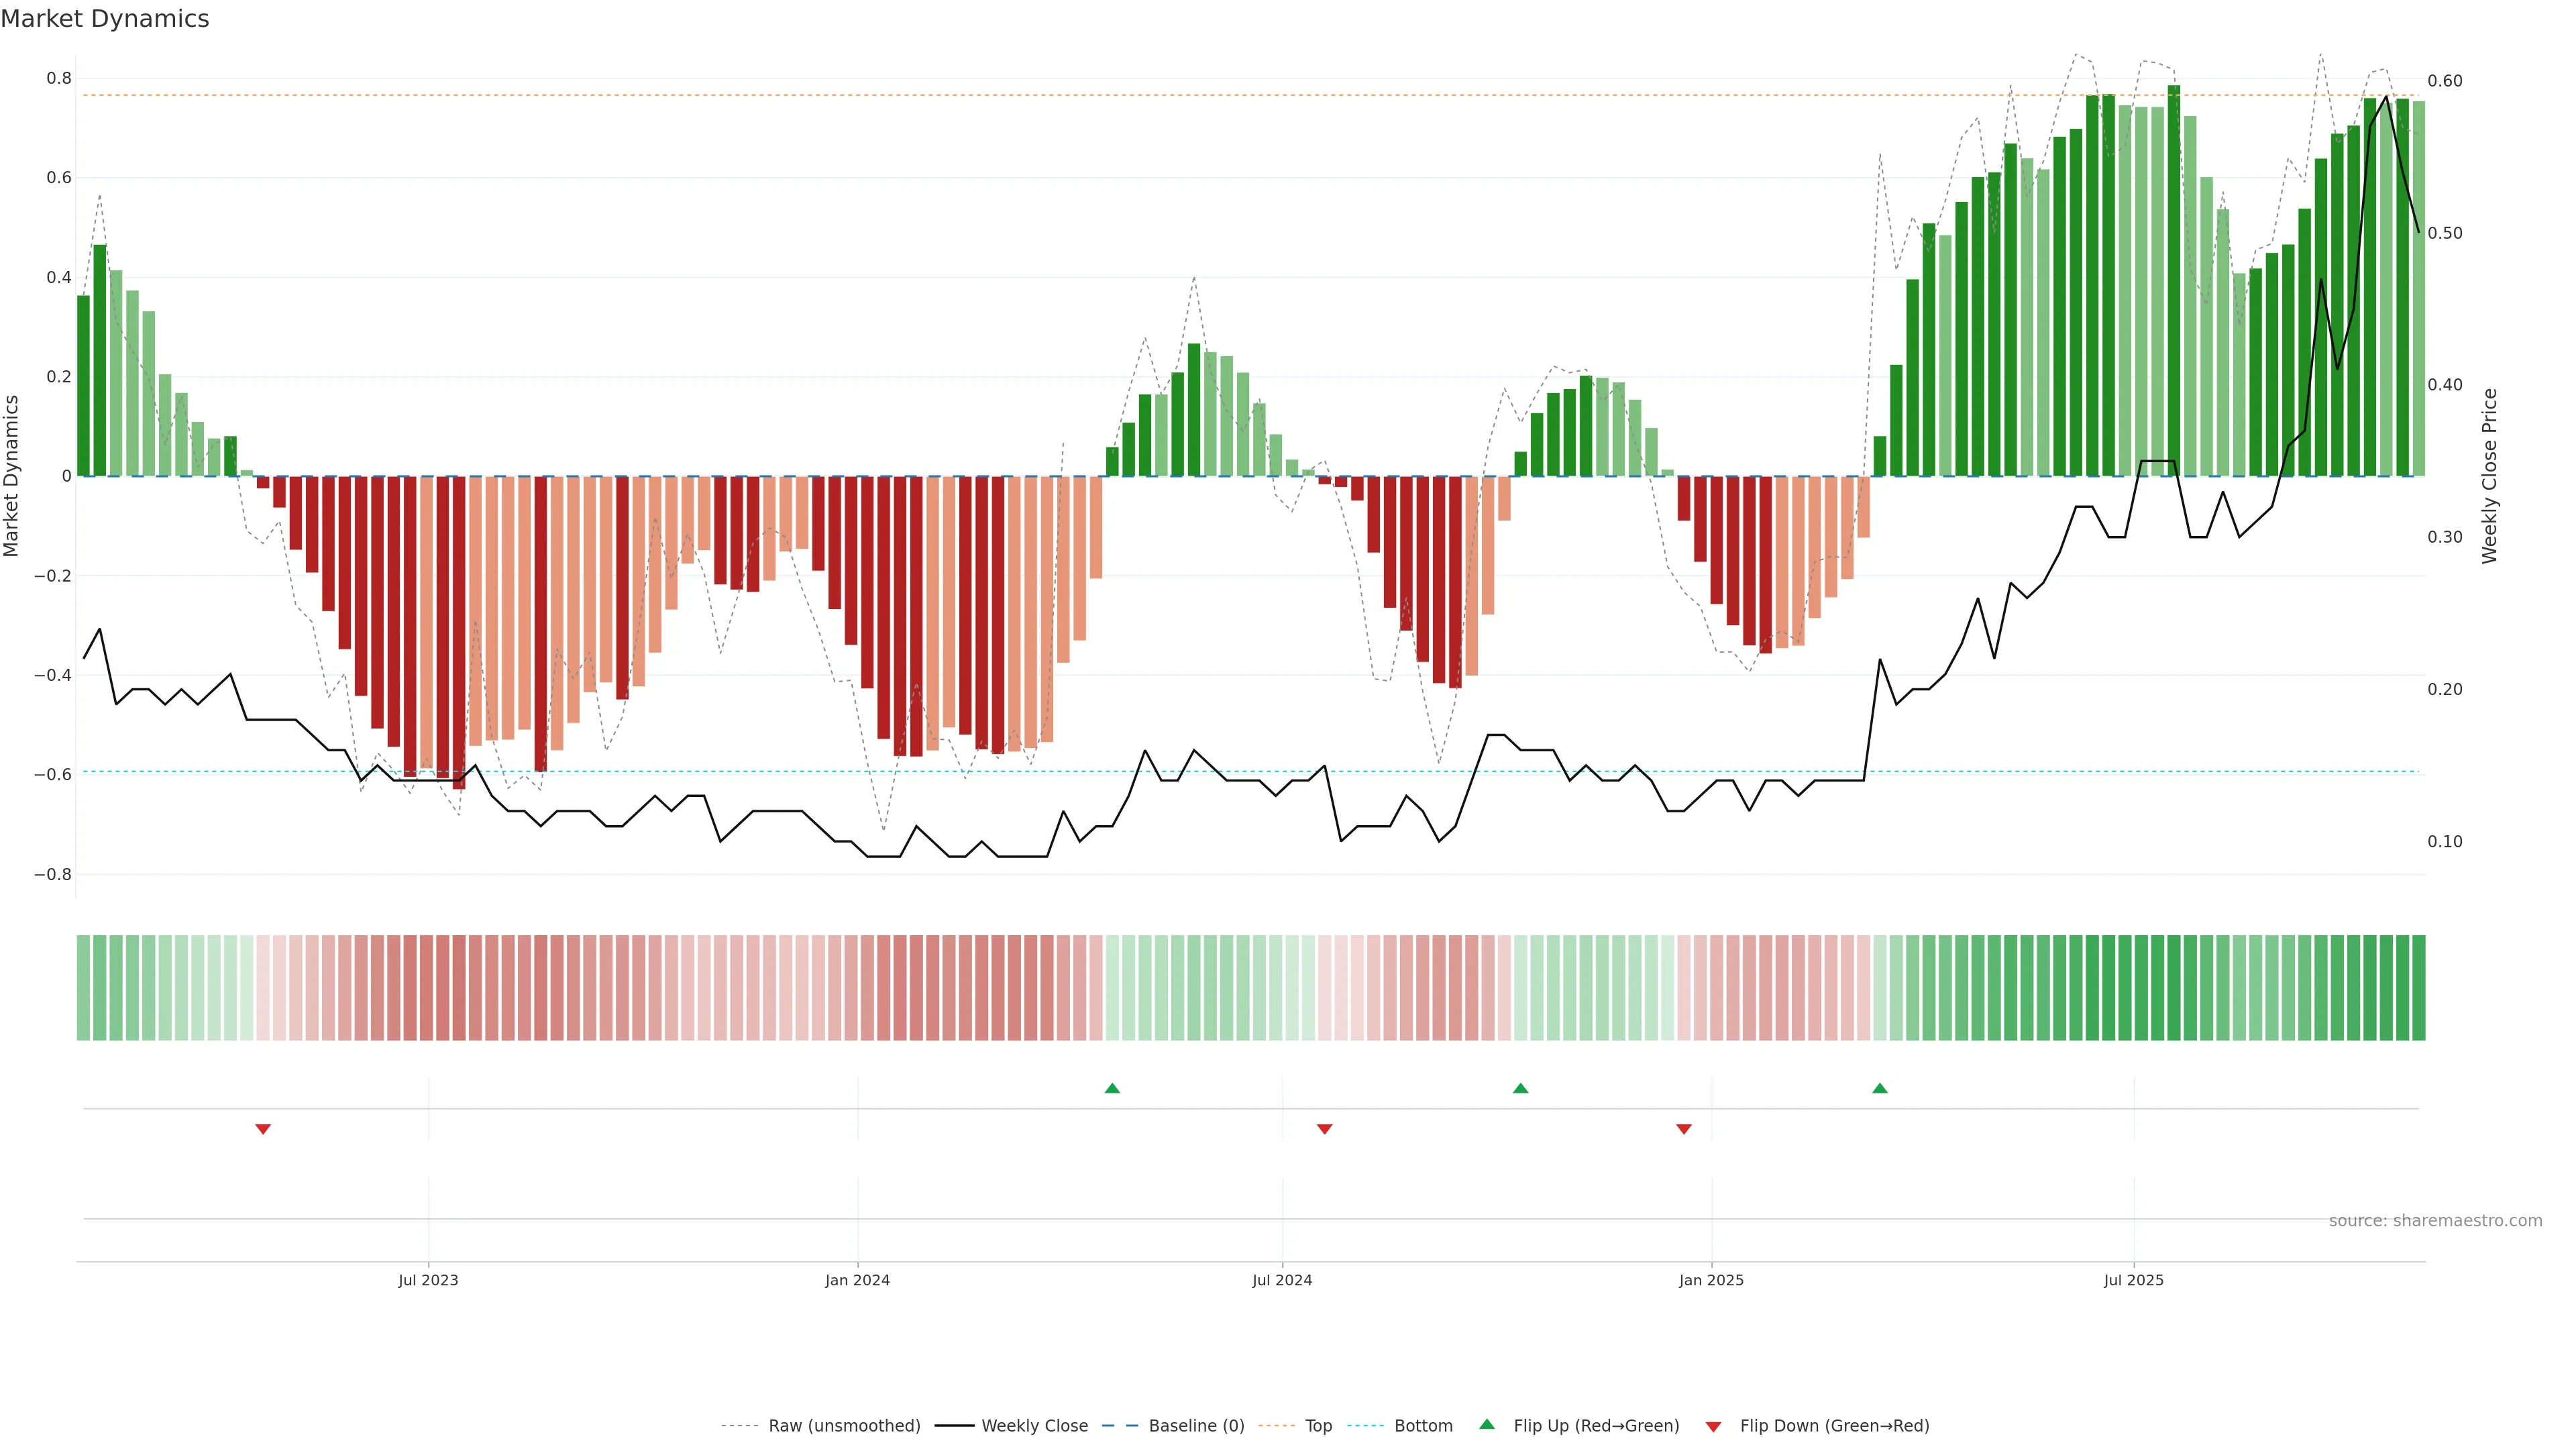Click the red flip-down marker just after Jul 2024
Screen dimensions: 2576x1449
pos(1325,1129)
